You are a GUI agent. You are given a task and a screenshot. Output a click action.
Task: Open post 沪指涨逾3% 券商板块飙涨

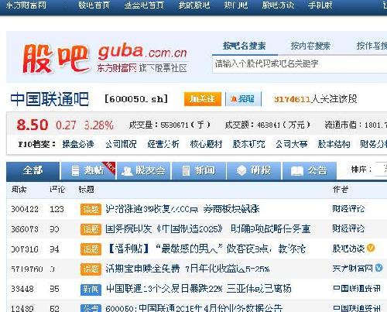coord(183,209)
